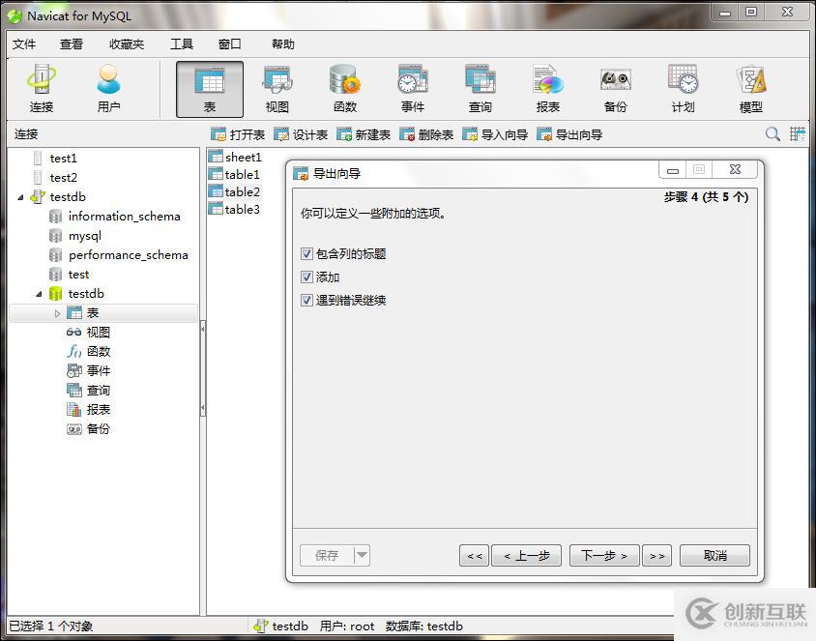Open the 函数 functions toolbar icon

(x=345, y=89)
